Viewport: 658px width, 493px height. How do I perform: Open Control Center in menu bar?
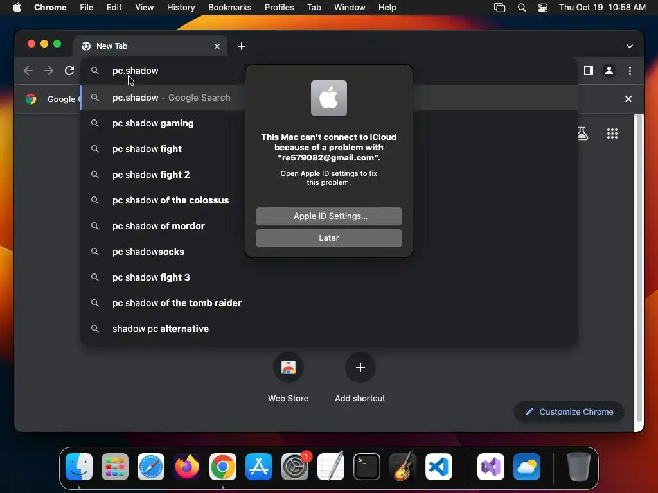[542, 8]
